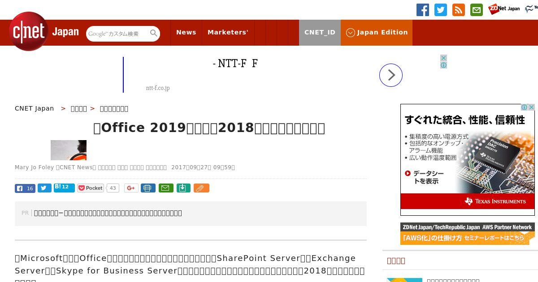This screenshot has width=538, height=282.
Task: Email the article via green envelope icon
Action: coord(166,188)
